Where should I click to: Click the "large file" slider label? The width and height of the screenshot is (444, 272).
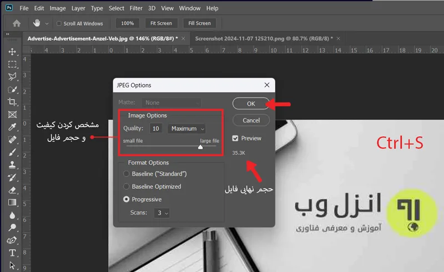click(x=210, y=141)
